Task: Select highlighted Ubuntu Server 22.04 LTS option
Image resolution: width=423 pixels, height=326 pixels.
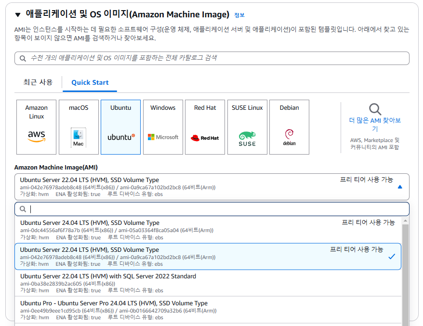Action: tap(208, 257)
